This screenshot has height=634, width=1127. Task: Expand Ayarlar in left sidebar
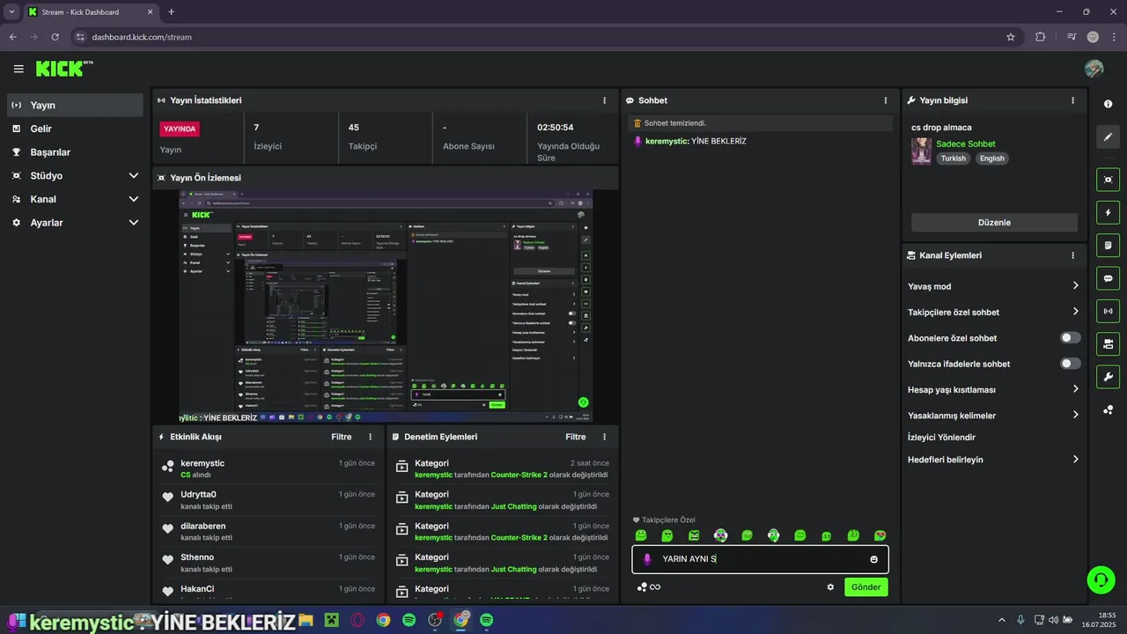coord(75,223)
